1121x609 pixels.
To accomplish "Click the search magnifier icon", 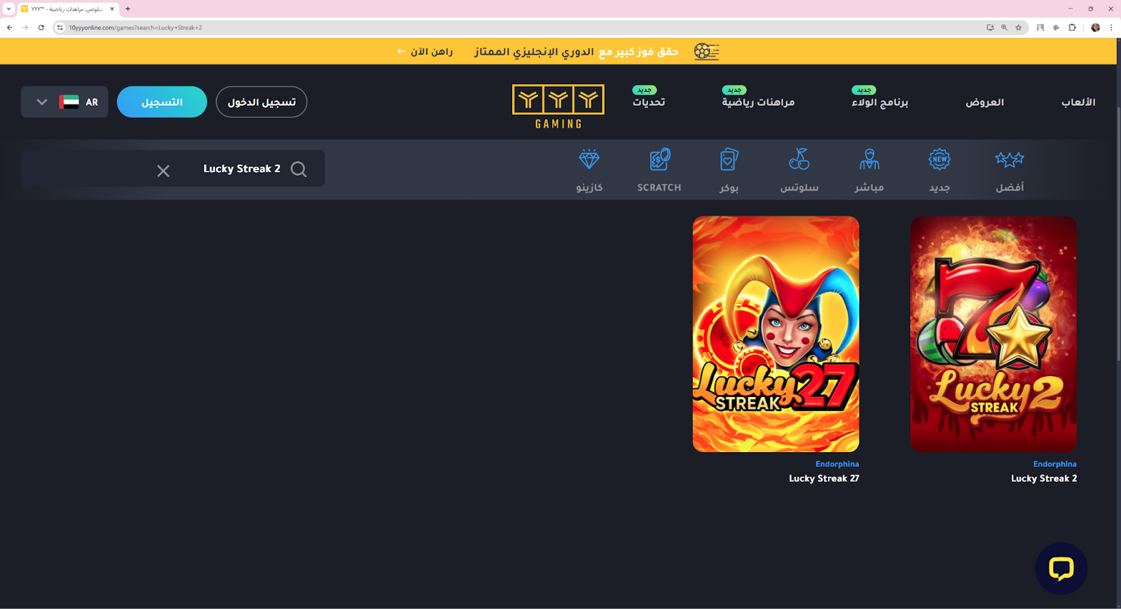I will pyautogui.click(x=298, y=169).
